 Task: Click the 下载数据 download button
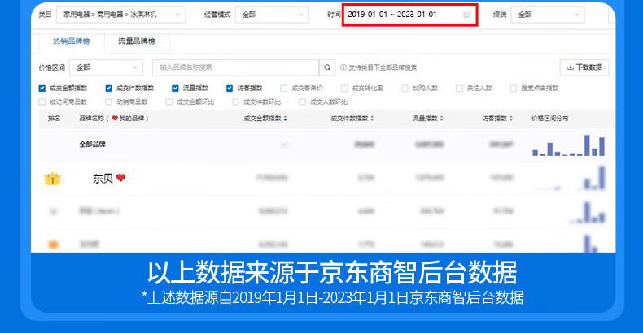(x=584, y=67)
